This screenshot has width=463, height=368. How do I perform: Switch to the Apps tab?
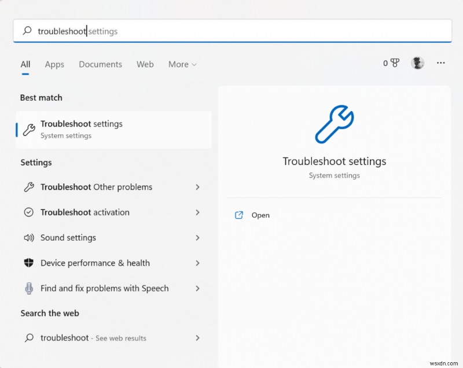coord(54,64)
